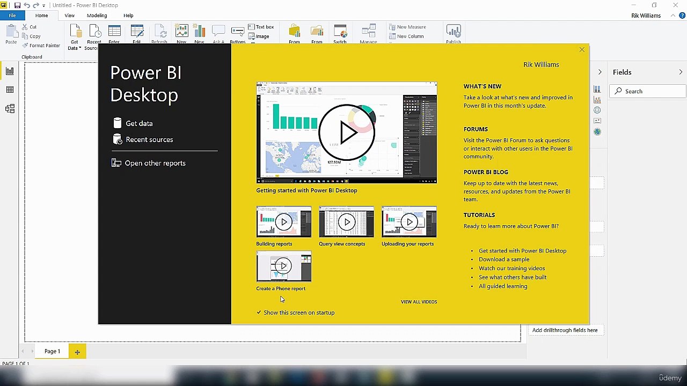Play the Getting started with Power BI video
The image size is (687, 386).
click(x=347, y=132)
